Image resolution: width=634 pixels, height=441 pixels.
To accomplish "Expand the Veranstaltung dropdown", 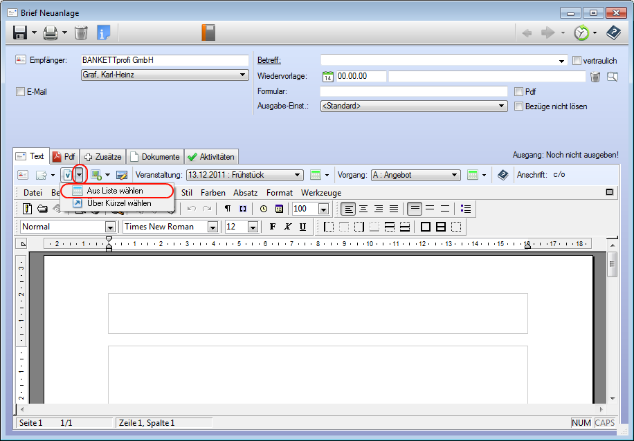I will (x=298, y=176).
